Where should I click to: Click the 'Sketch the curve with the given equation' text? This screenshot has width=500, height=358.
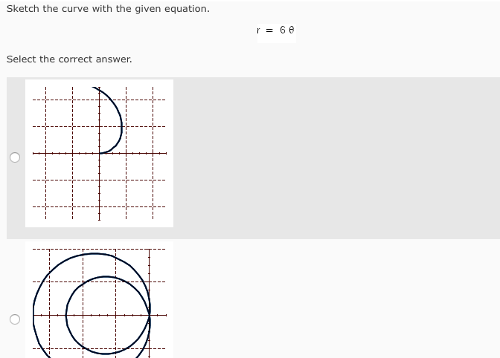pyautogui.click(x=108, y=9)
